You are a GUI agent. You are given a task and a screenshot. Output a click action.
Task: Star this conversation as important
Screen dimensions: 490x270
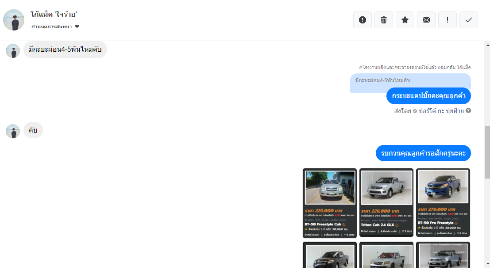[405, 20]
